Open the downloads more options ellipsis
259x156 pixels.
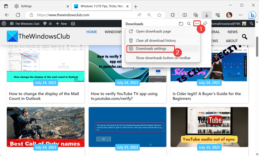(x=197, y=24)
